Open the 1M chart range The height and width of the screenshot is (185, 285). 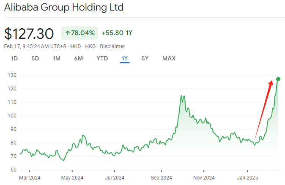tap(57, 58)
